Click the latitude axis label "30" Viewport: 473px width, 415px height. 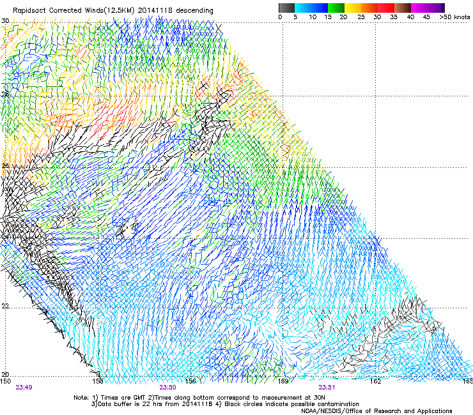pos(5,21)
